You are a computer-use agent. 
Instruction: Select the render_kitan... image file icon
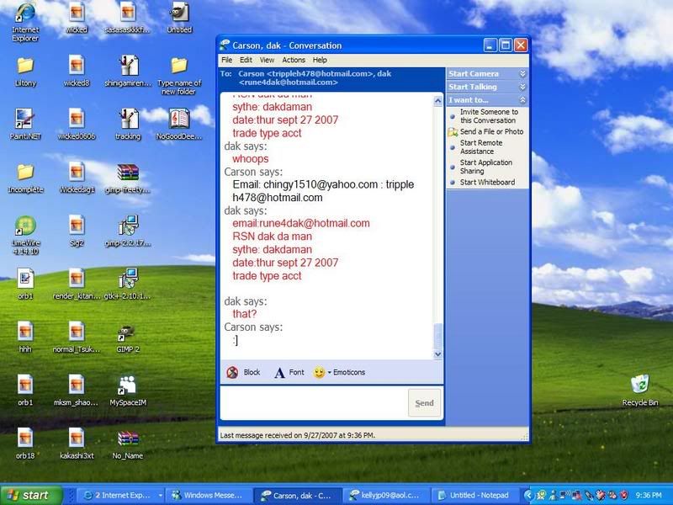tap(77, 284)
